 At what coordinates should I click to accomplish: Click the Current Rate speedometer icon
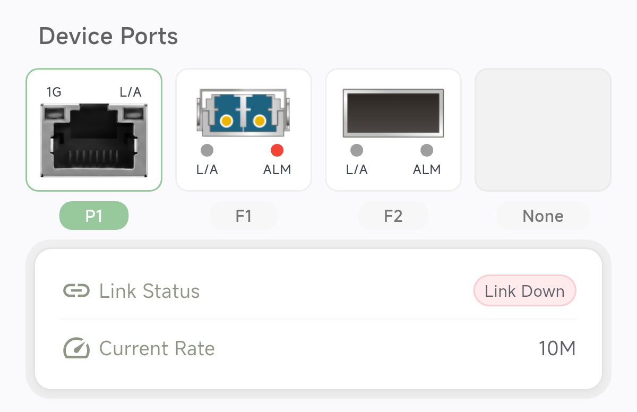pos(76,349)
